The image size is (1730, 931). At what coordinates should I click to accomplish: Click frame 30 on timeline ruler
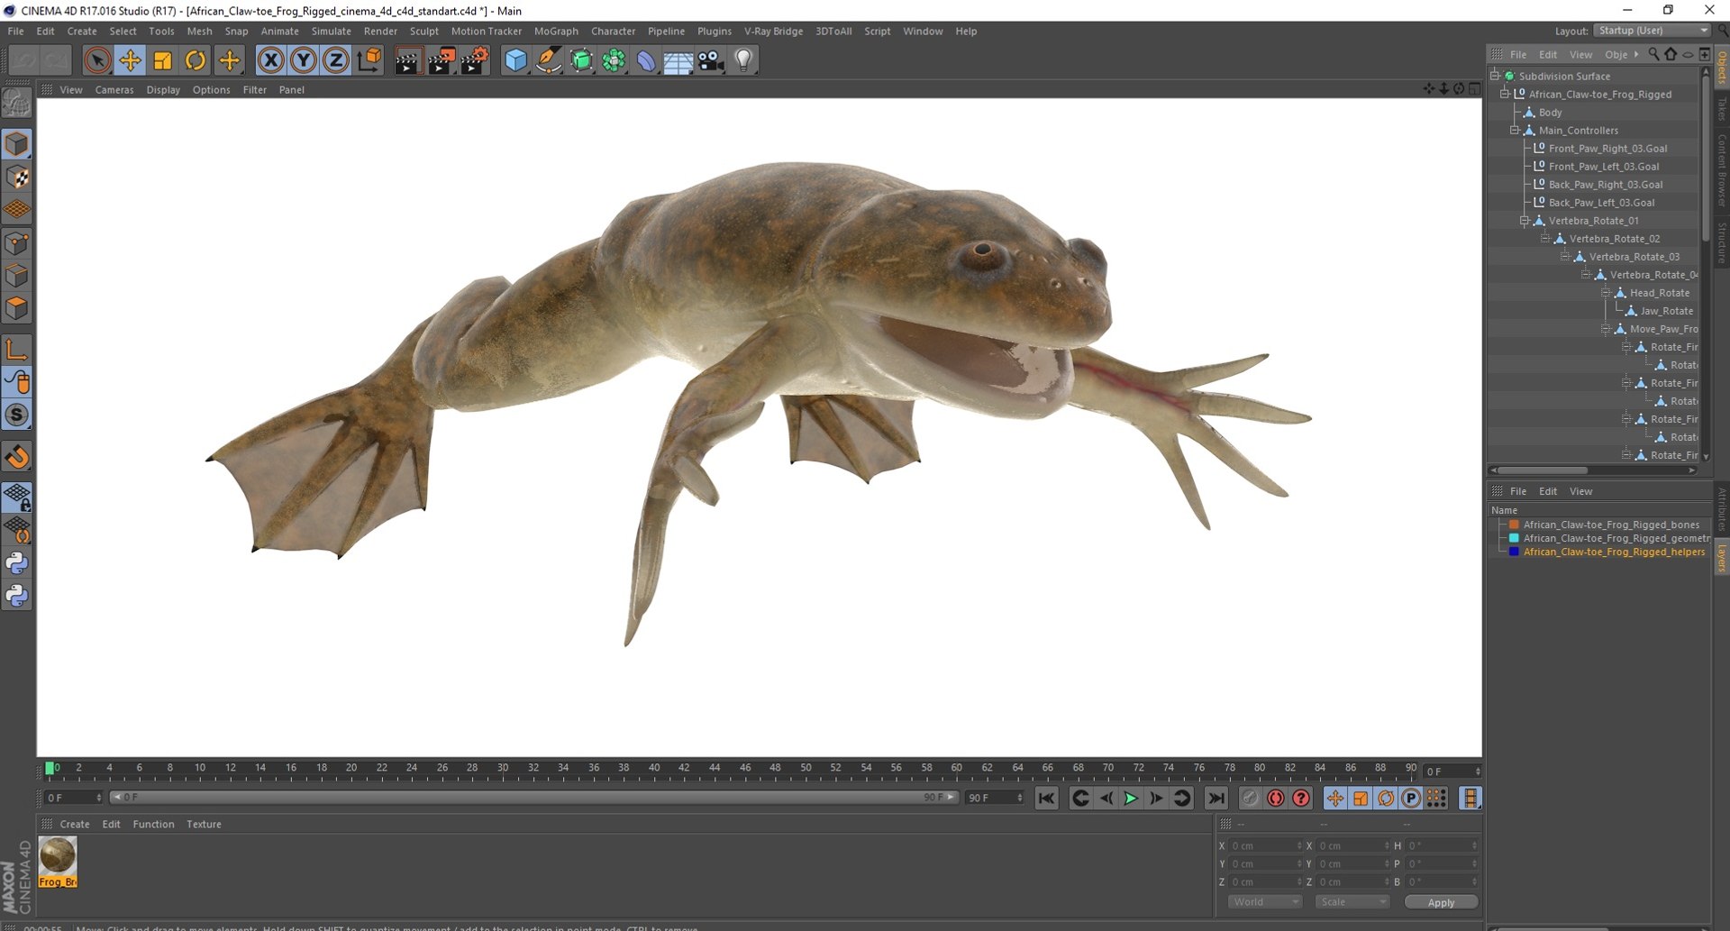[503, 769]
